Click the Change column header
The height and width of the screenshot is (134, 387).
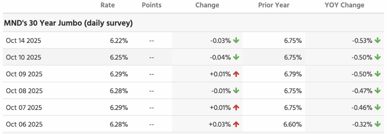pos(207,5)
